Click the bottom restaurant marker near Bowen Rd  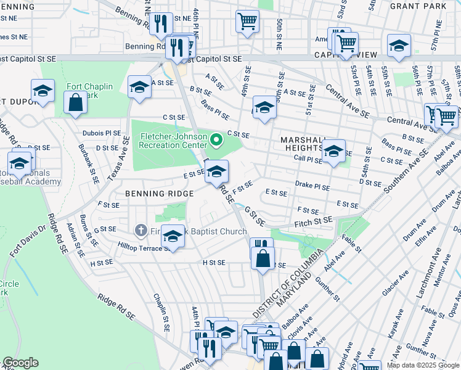[x=210, y=350]
